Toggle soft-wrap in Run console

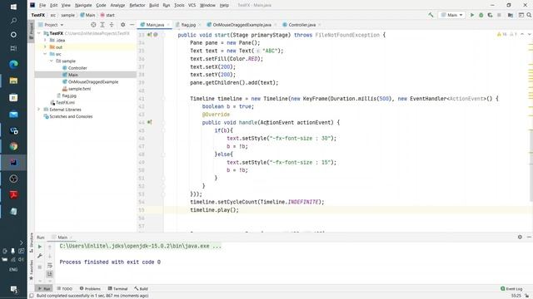pyautogui.click(x=50, y=265)
